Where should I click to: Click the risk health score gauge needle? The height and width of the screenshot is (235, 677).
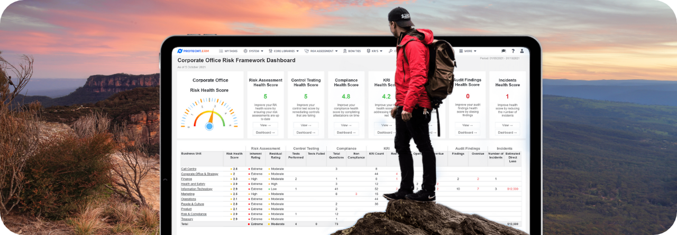212,117
